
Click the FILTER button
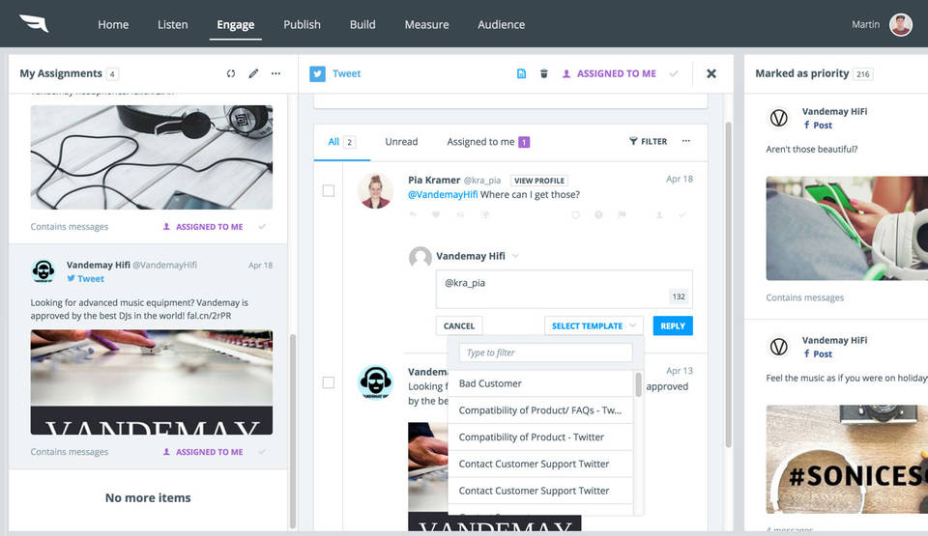coord(648,141)
